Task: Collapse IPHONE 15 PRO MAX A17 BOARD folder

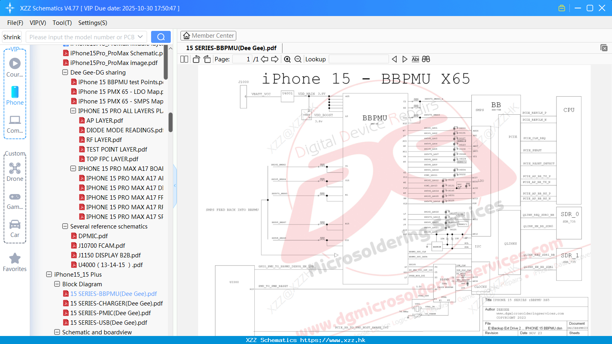Action: [x=73, y=169]
